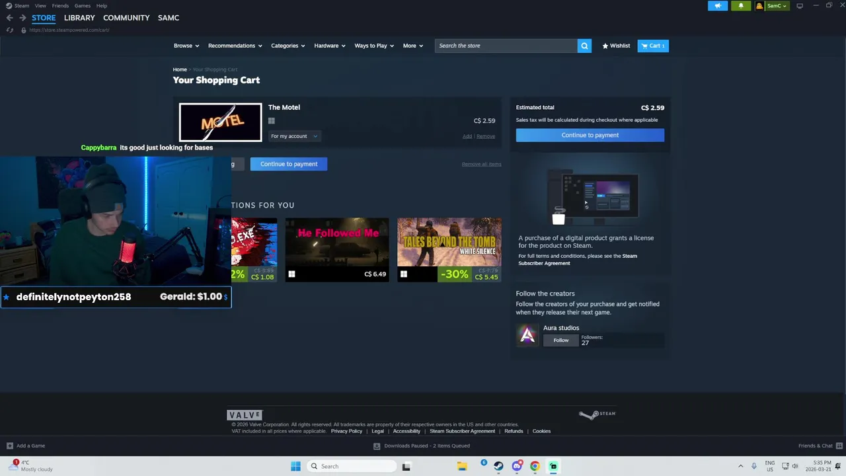This screenshot has height=476, width=846.
Task: Open the Cart button in store header
Action: point(653,46)
